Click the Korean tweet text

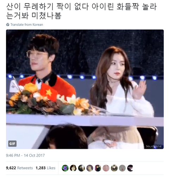point(81,11)
